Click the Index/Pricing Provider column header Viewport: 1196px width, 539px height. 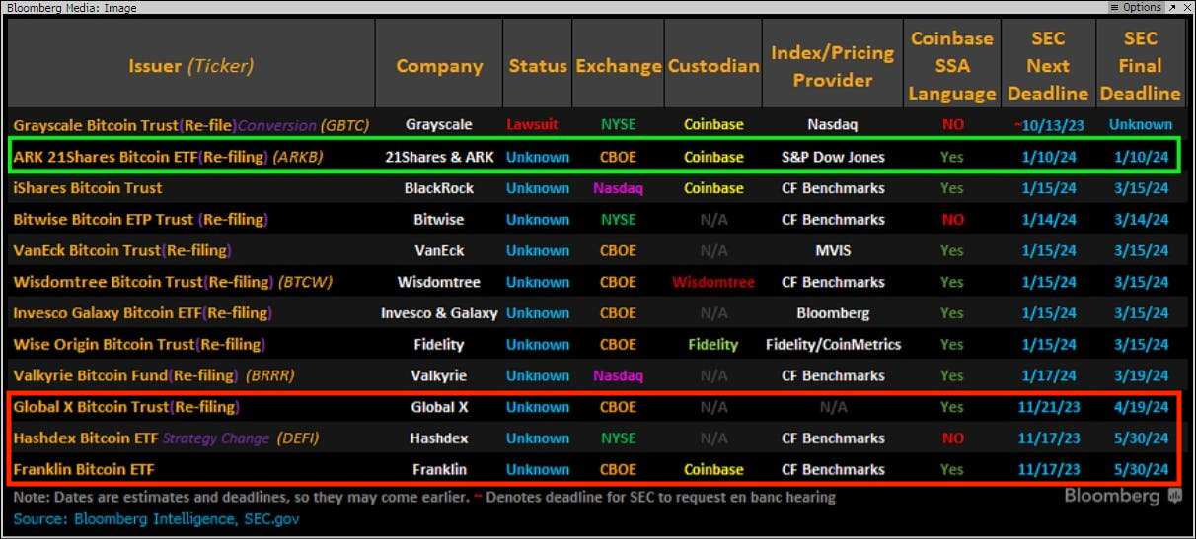833,66
